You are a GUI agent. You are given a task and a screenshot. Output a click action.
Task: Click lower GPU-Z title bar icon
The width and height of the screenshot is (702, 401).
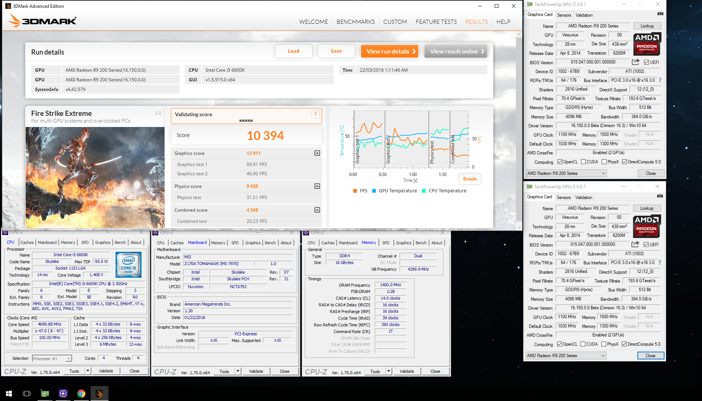(x=529, y=187)
